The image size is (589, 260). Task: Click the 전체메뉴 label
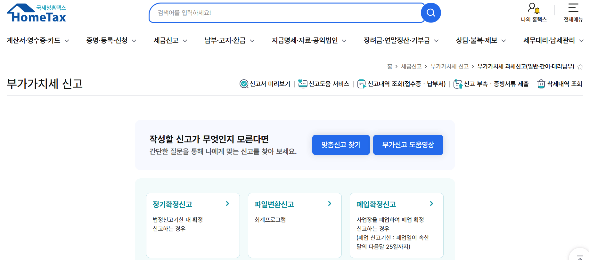tap(573, 20)
